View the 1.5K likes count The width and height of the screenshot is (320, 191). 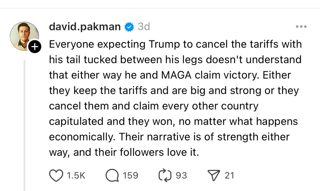coord(76,175)
